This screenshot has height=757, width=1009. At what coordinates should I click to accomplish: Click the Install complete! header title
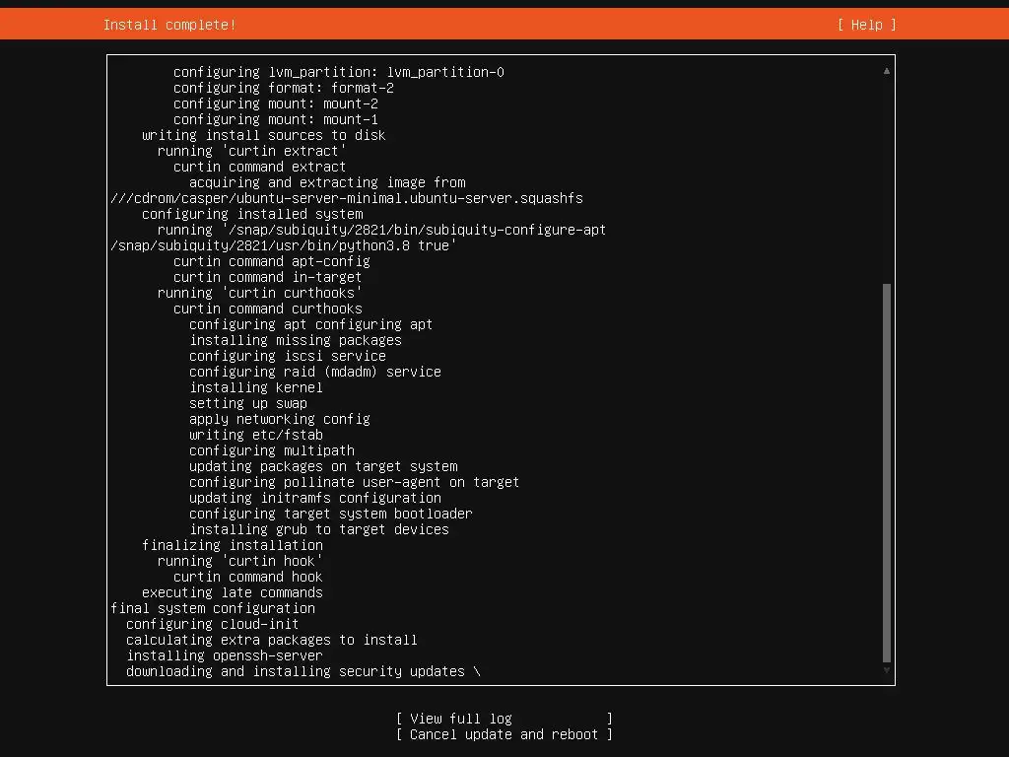tap(169, 25)
